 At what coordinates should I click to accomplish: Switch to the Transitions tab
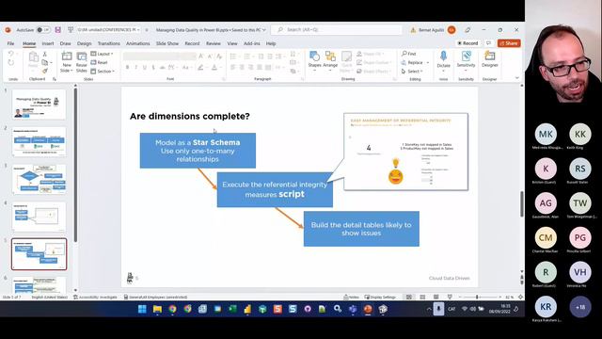(x=109, y=43)
